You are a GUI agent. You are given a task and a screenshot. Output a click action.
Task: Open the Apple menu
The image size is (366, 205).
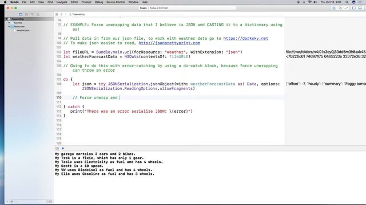[x=5, y=2]
